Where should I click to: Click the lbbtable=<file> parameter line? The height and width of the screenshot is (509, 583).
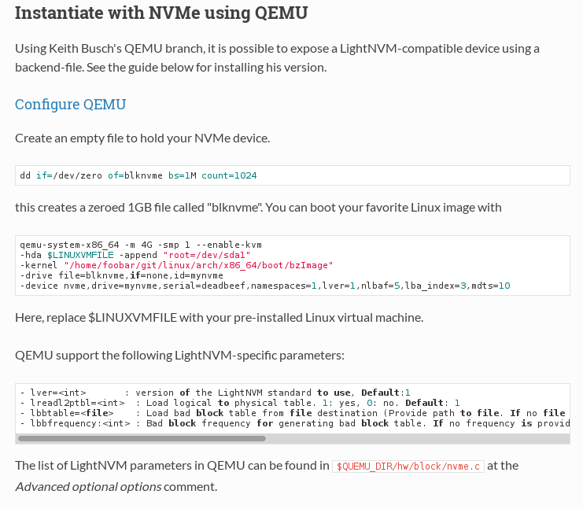pyautogui.click(x=294, y=413)
